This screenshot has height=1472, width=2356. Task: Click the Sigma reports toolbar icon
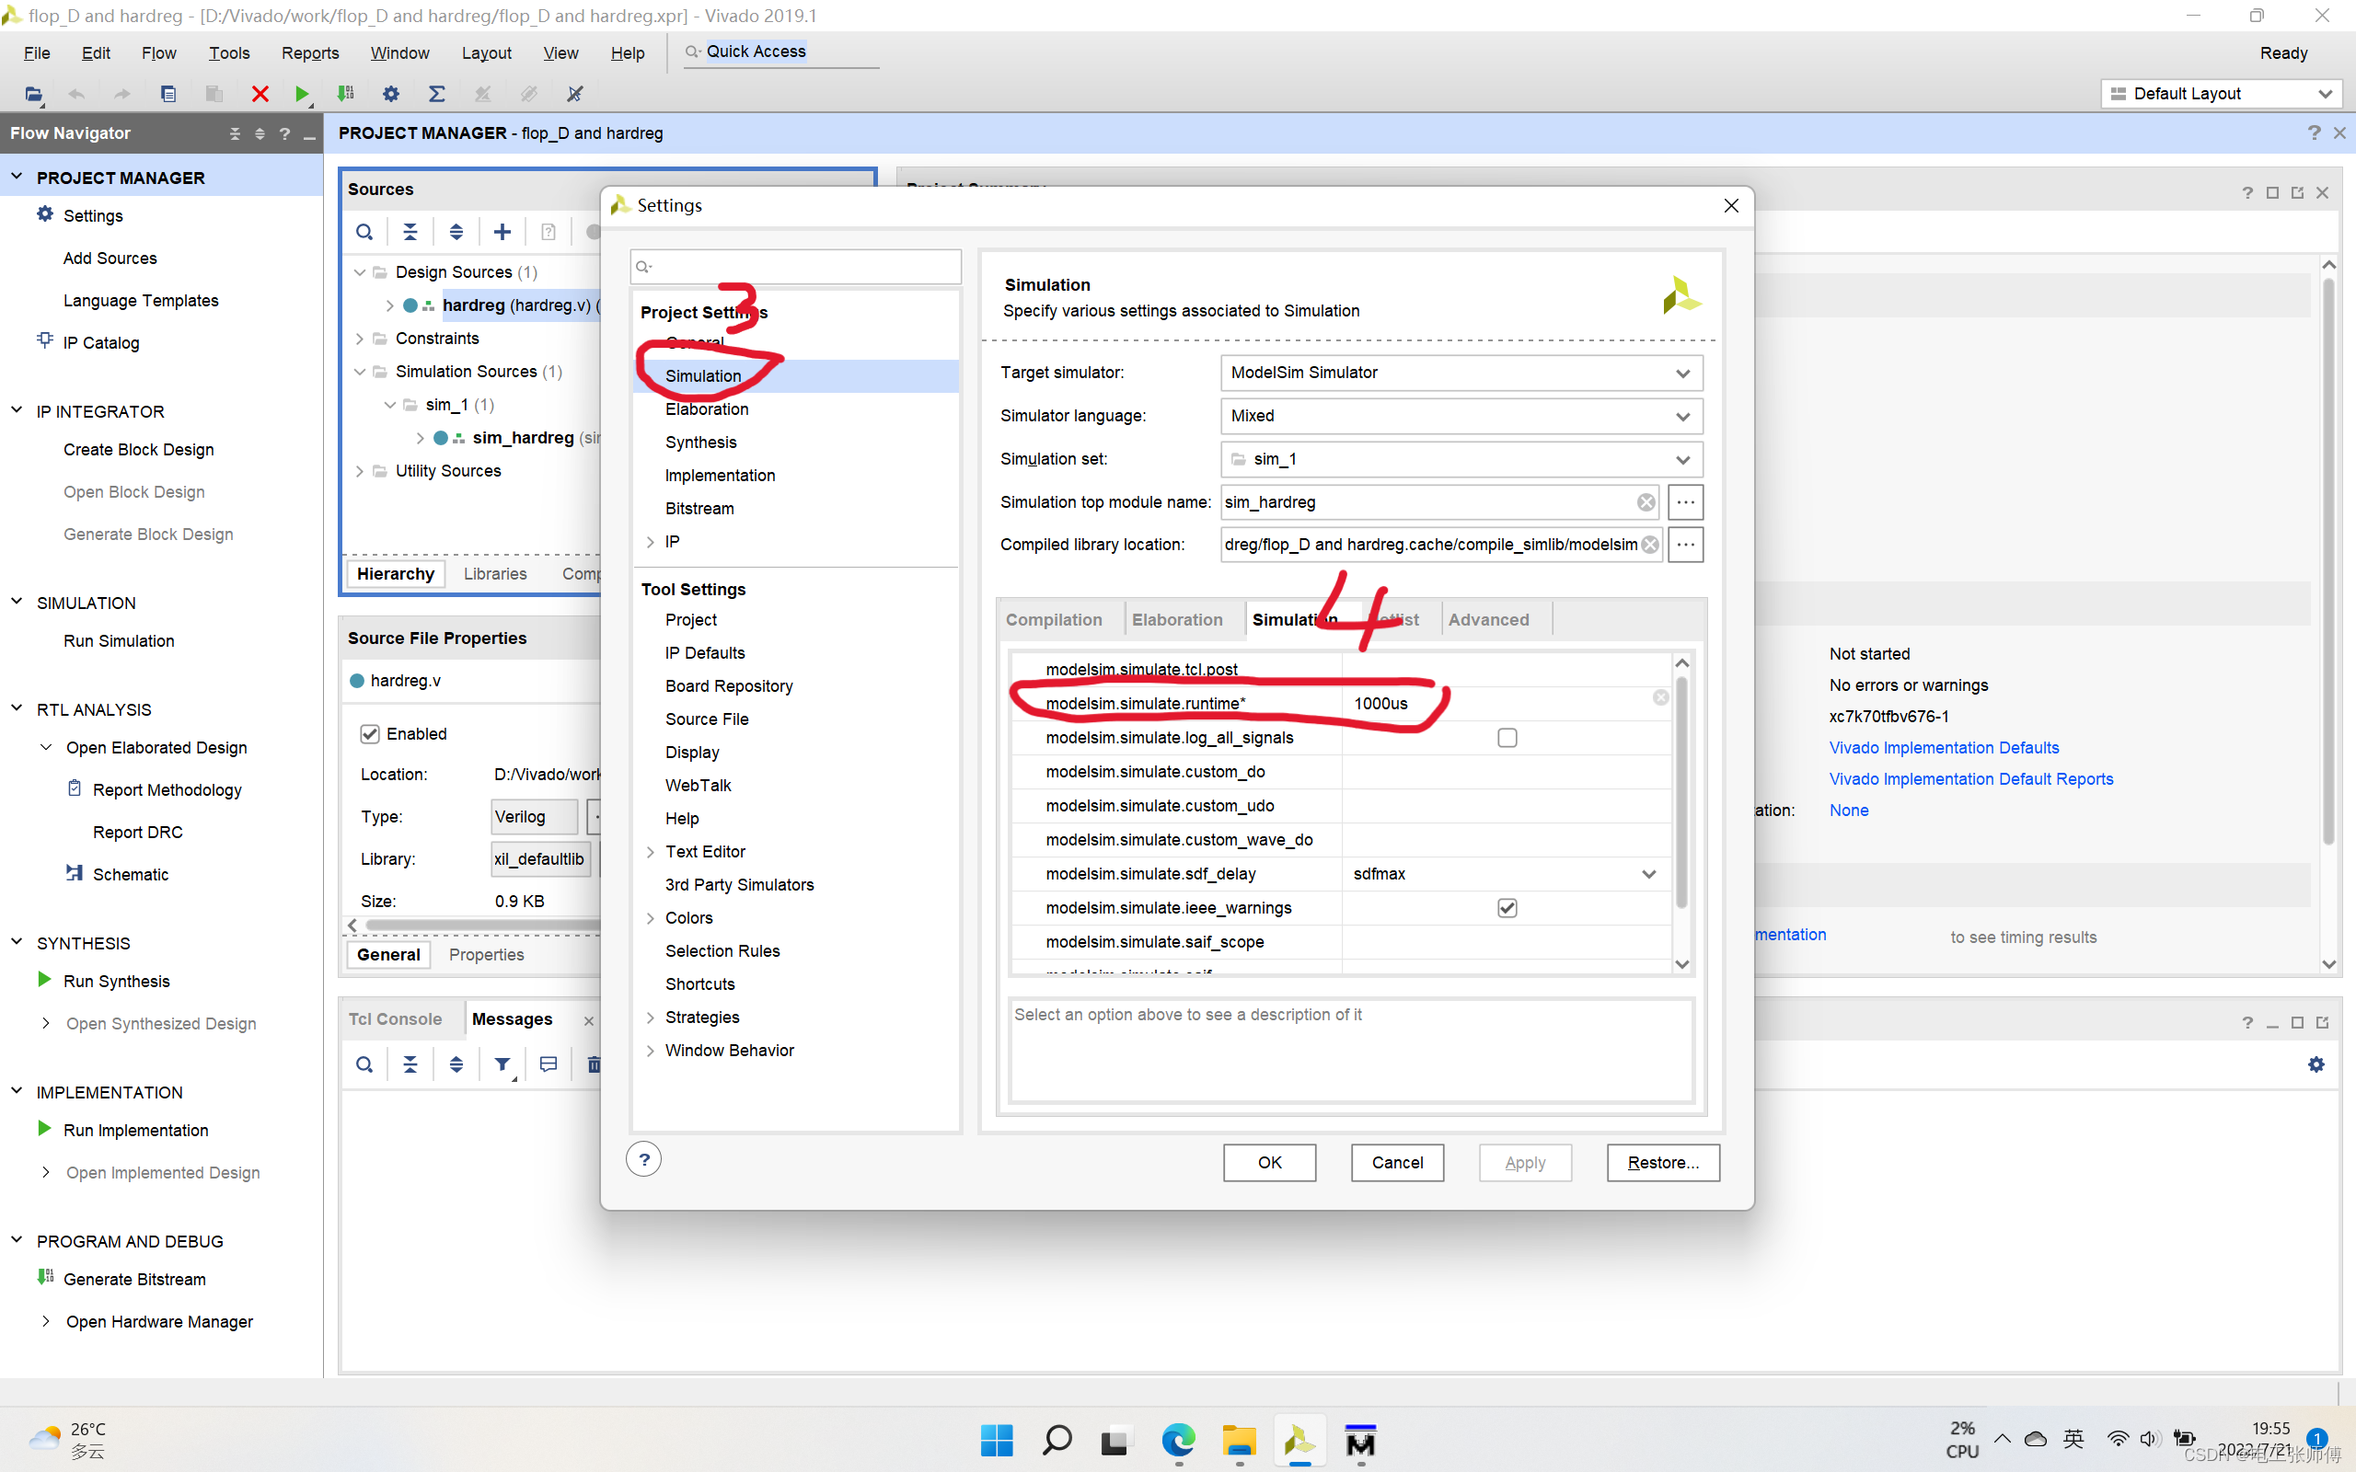point(436,94)
